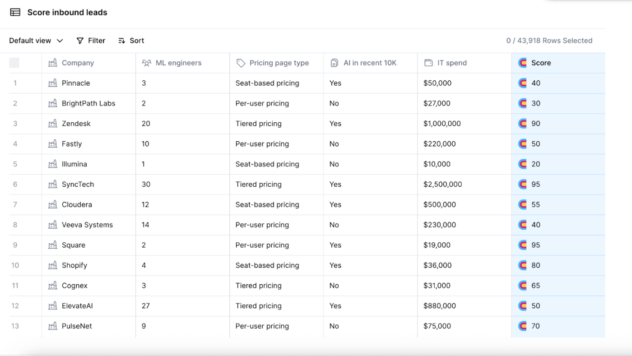Expand the Default view dropdown
632x356 pixels.
(36, 41)
